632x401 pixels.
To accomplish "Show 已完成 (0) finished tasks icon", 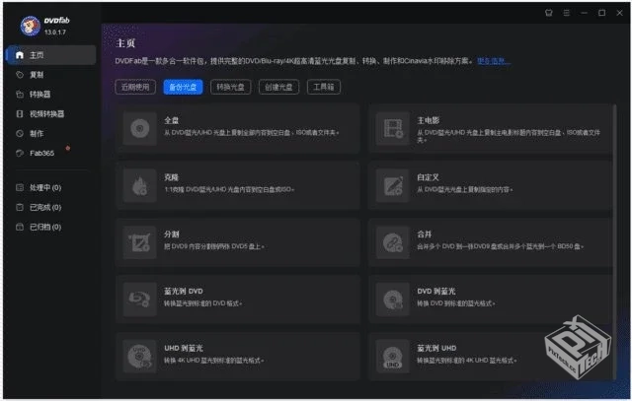I will coord(20,207).
